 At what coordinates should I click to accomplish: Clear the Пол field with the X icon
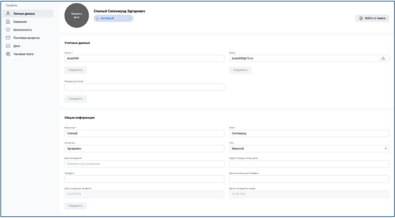(x=385, y=148)
